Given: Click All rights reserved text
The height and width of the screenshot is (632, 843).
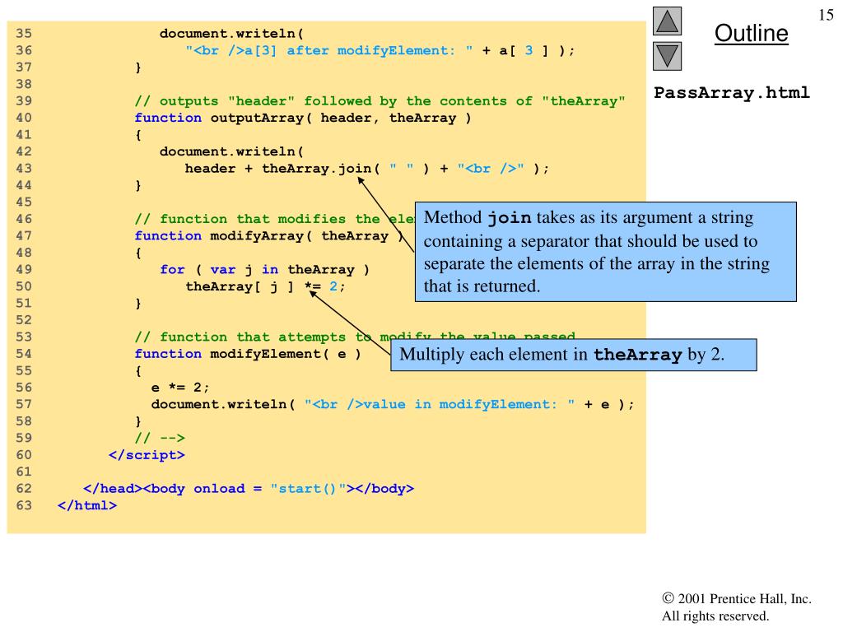Looking at the screenshot, I should point(715,616).
